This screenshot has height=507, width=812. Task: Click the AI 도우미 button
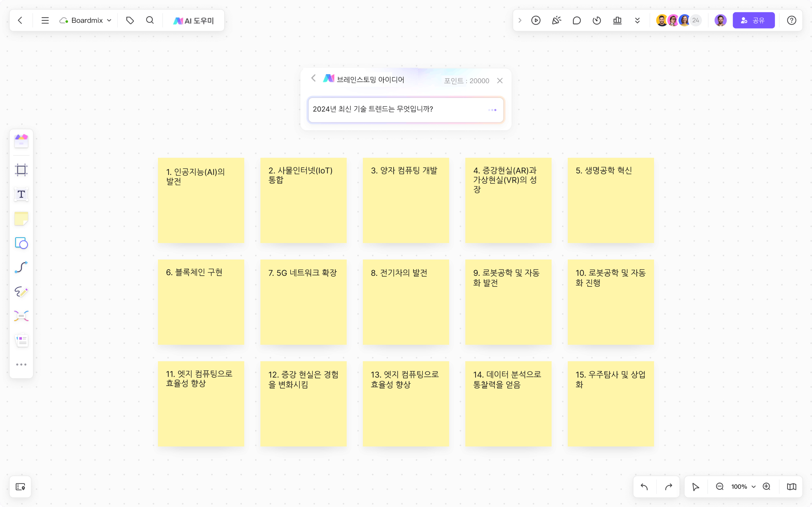pos(193,20)
